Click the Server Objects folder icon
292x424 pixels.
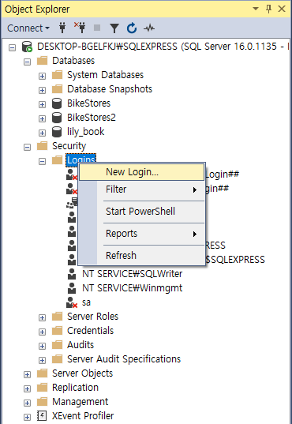point(42,373)
